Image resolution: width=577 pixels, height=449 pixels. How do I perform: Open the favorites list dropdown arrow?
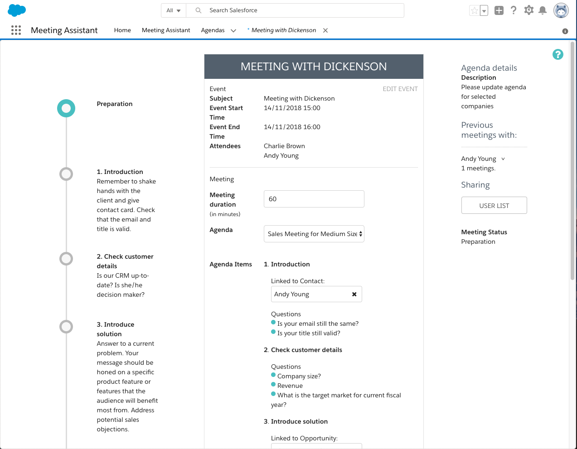pyautogui.click(x=484, y=10)
